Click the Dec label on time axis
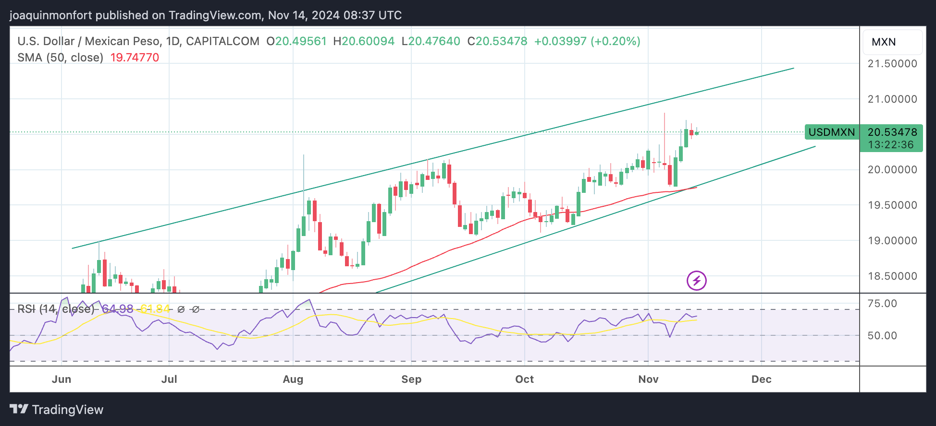 (x=761, y=379)
